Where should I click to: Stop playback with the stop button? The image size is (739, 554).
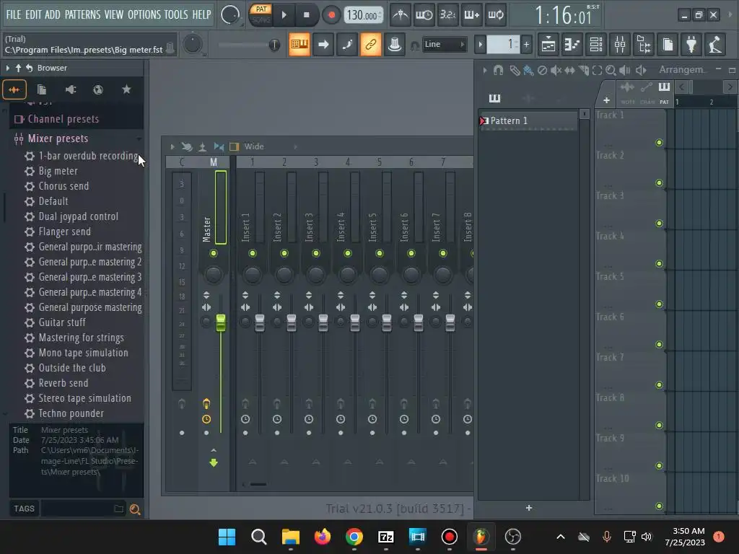(x=306, y=15)
